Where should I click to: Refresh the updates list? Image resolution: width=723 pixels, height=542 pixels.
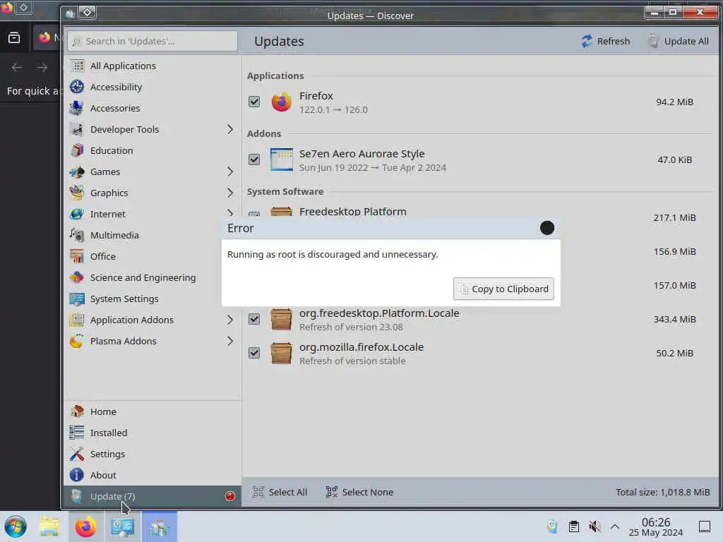click(x=605, y=42)
